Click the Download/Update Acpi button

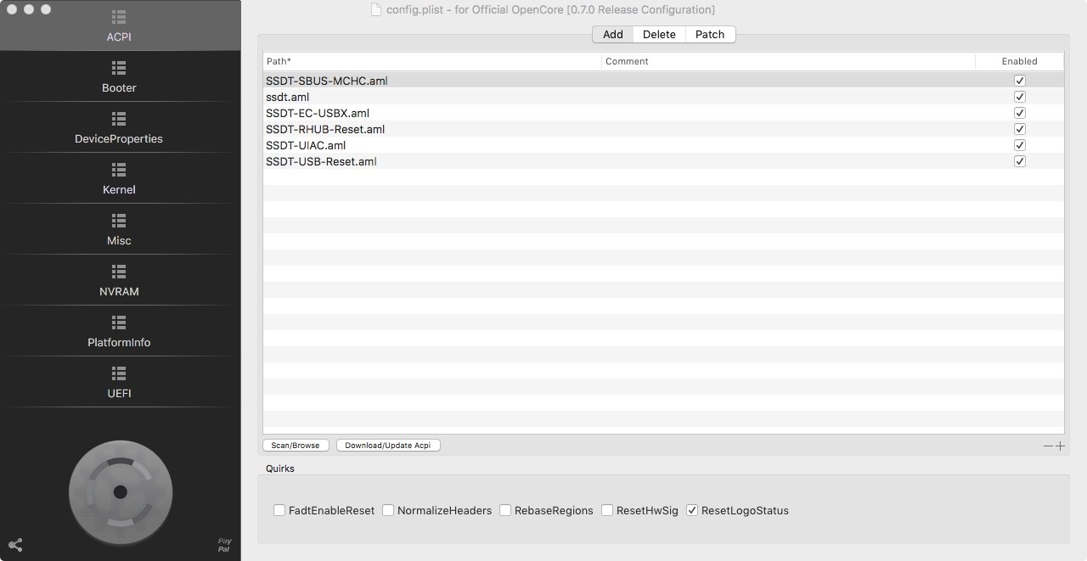tap(388, 446)
